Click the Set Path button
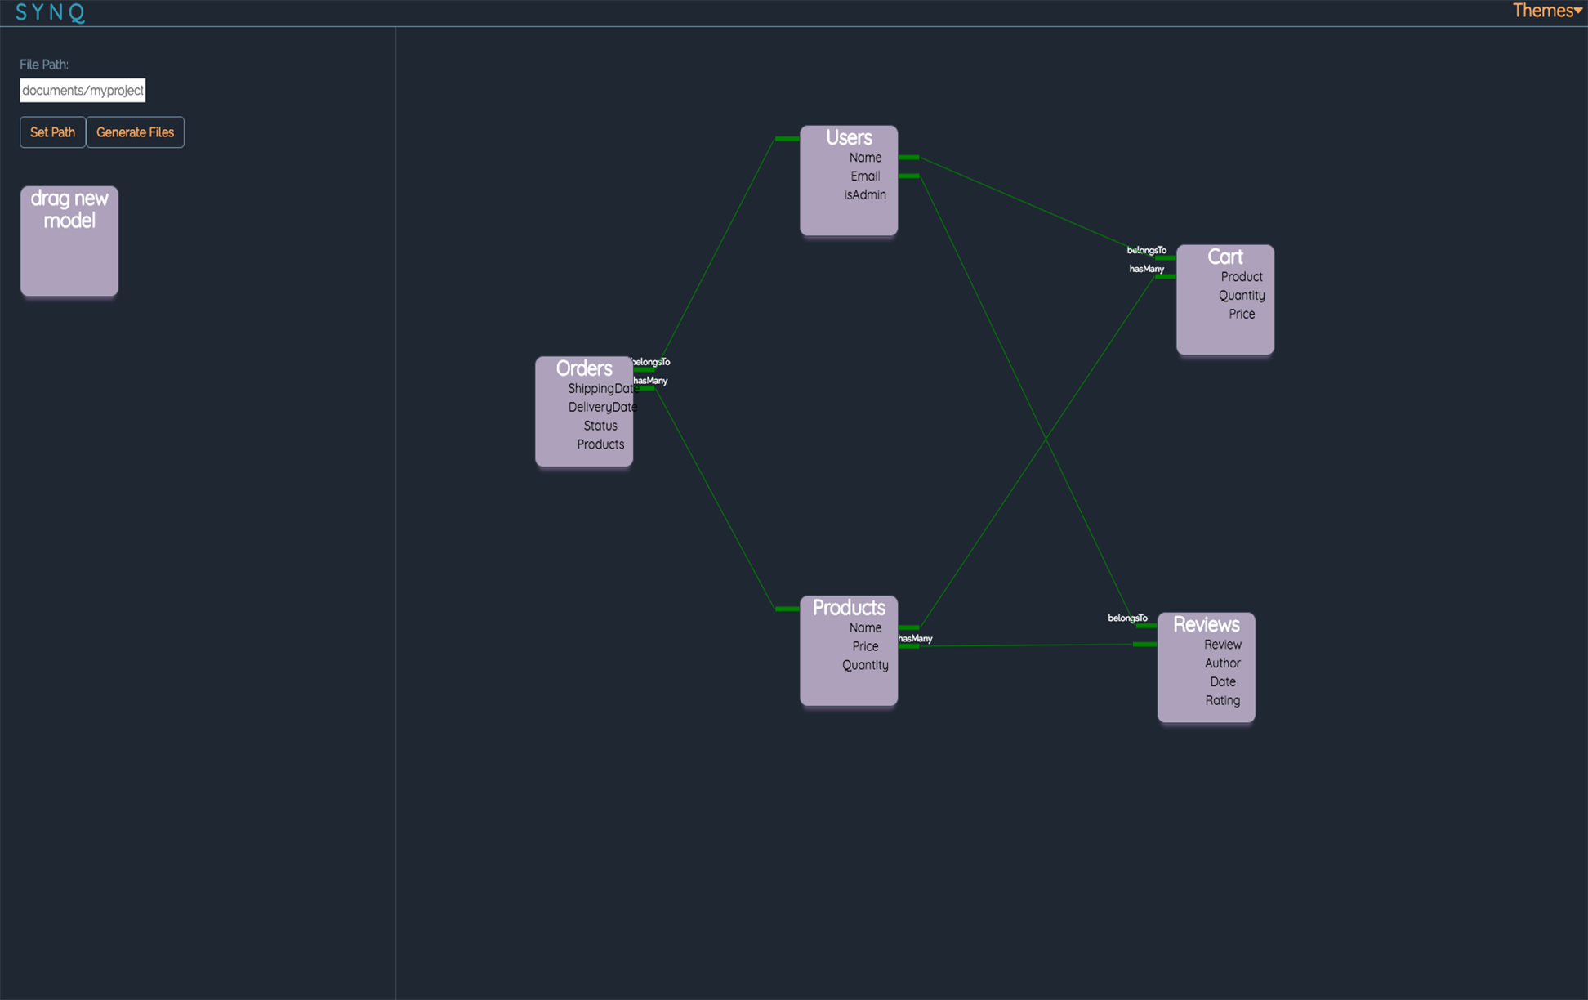The width and height of the screenshot is (1588, 1000). point(52,132)
